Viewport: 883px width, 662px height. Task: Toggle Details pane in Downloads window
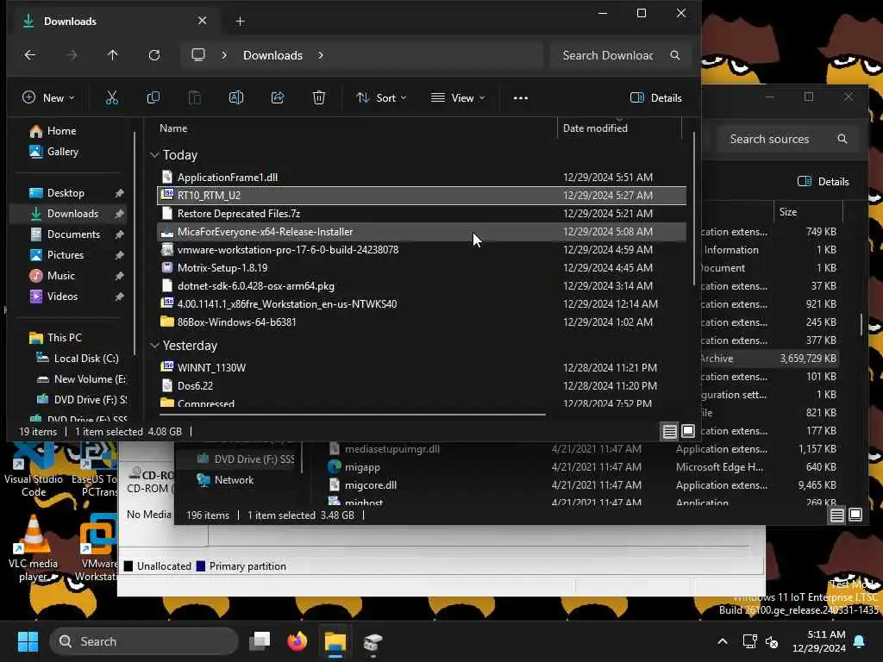[x=656, y=98]
